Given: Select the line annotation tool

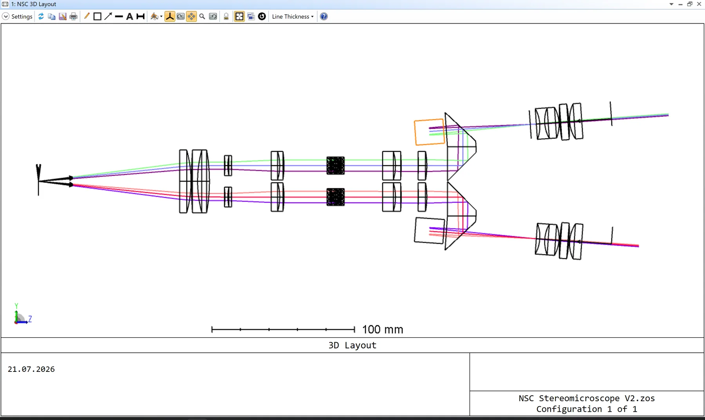Looking at the screenshot, I should 119,16.
